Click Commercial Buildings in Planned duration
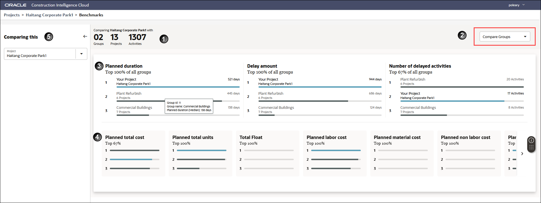This screenshot has height=203, width=541. tap(134, 107)
